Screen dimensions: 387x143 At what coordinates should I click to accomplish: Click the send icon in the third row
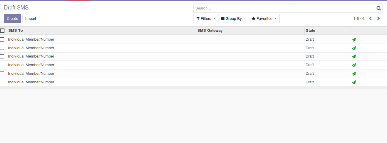click(354, 56)
